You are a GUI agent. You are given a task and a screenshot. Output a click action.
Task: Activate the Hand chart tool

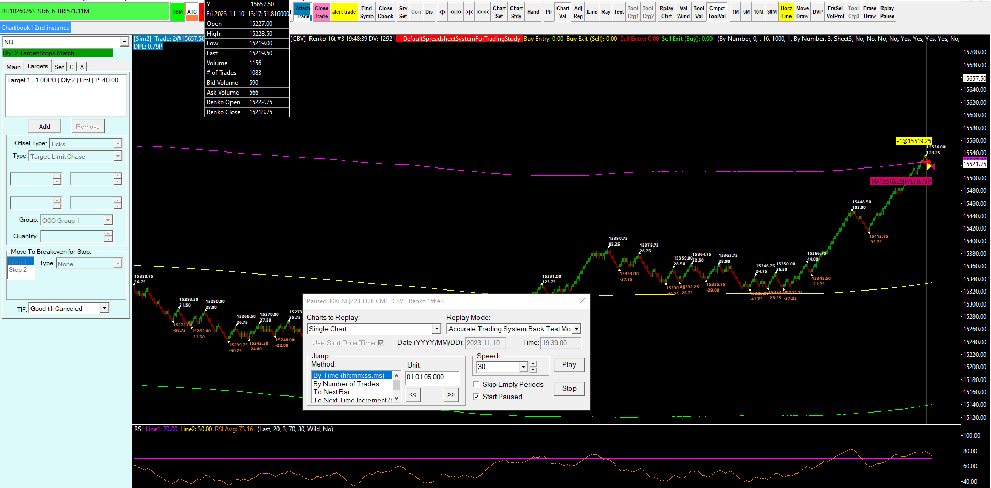tap(533, 12)
